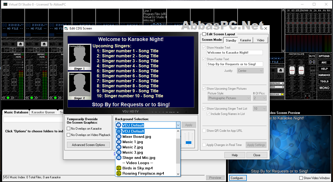Eject the file from the first deck

21,44
